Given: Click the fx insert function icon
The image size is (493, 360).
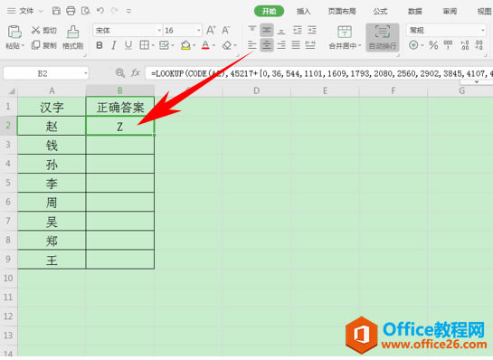Looking at the screenshot, I should pyautogui.click(x=136, y=73).
